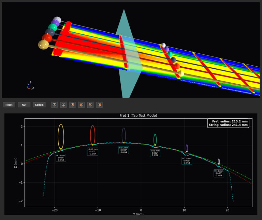262x220 pixels.
Task: Click the green string ellipse in the plot
Action: pos(155,139)
